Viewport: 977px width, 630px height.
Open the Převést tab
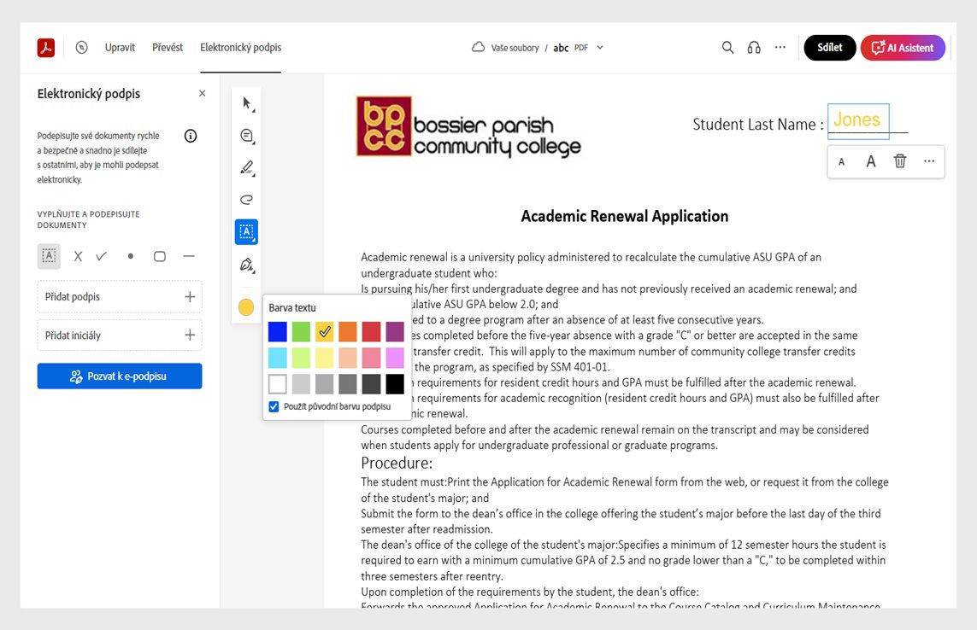click(x=168, y=48)
